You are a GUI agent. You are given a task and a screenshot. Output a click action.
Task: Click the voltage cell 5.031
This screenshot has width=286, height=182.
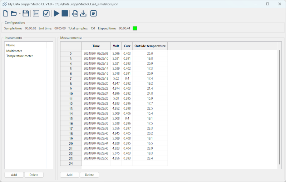point(116,59)
